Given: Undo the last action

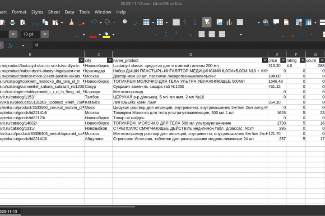Looking at the screenshot, I should point(94,22).
